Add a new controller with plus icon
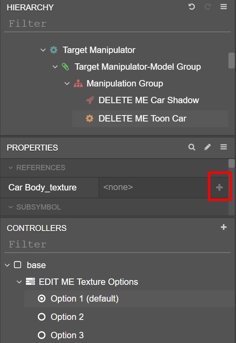236x343 pixels. (224, 227)
